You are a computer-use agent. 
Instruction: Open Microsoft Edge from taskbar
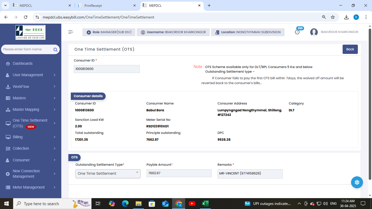(125, 204)
